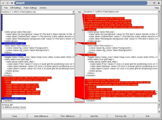Open the File menu
Image resolution: width=162 pixels, height=120 pixels.
[x=6, y=8]
